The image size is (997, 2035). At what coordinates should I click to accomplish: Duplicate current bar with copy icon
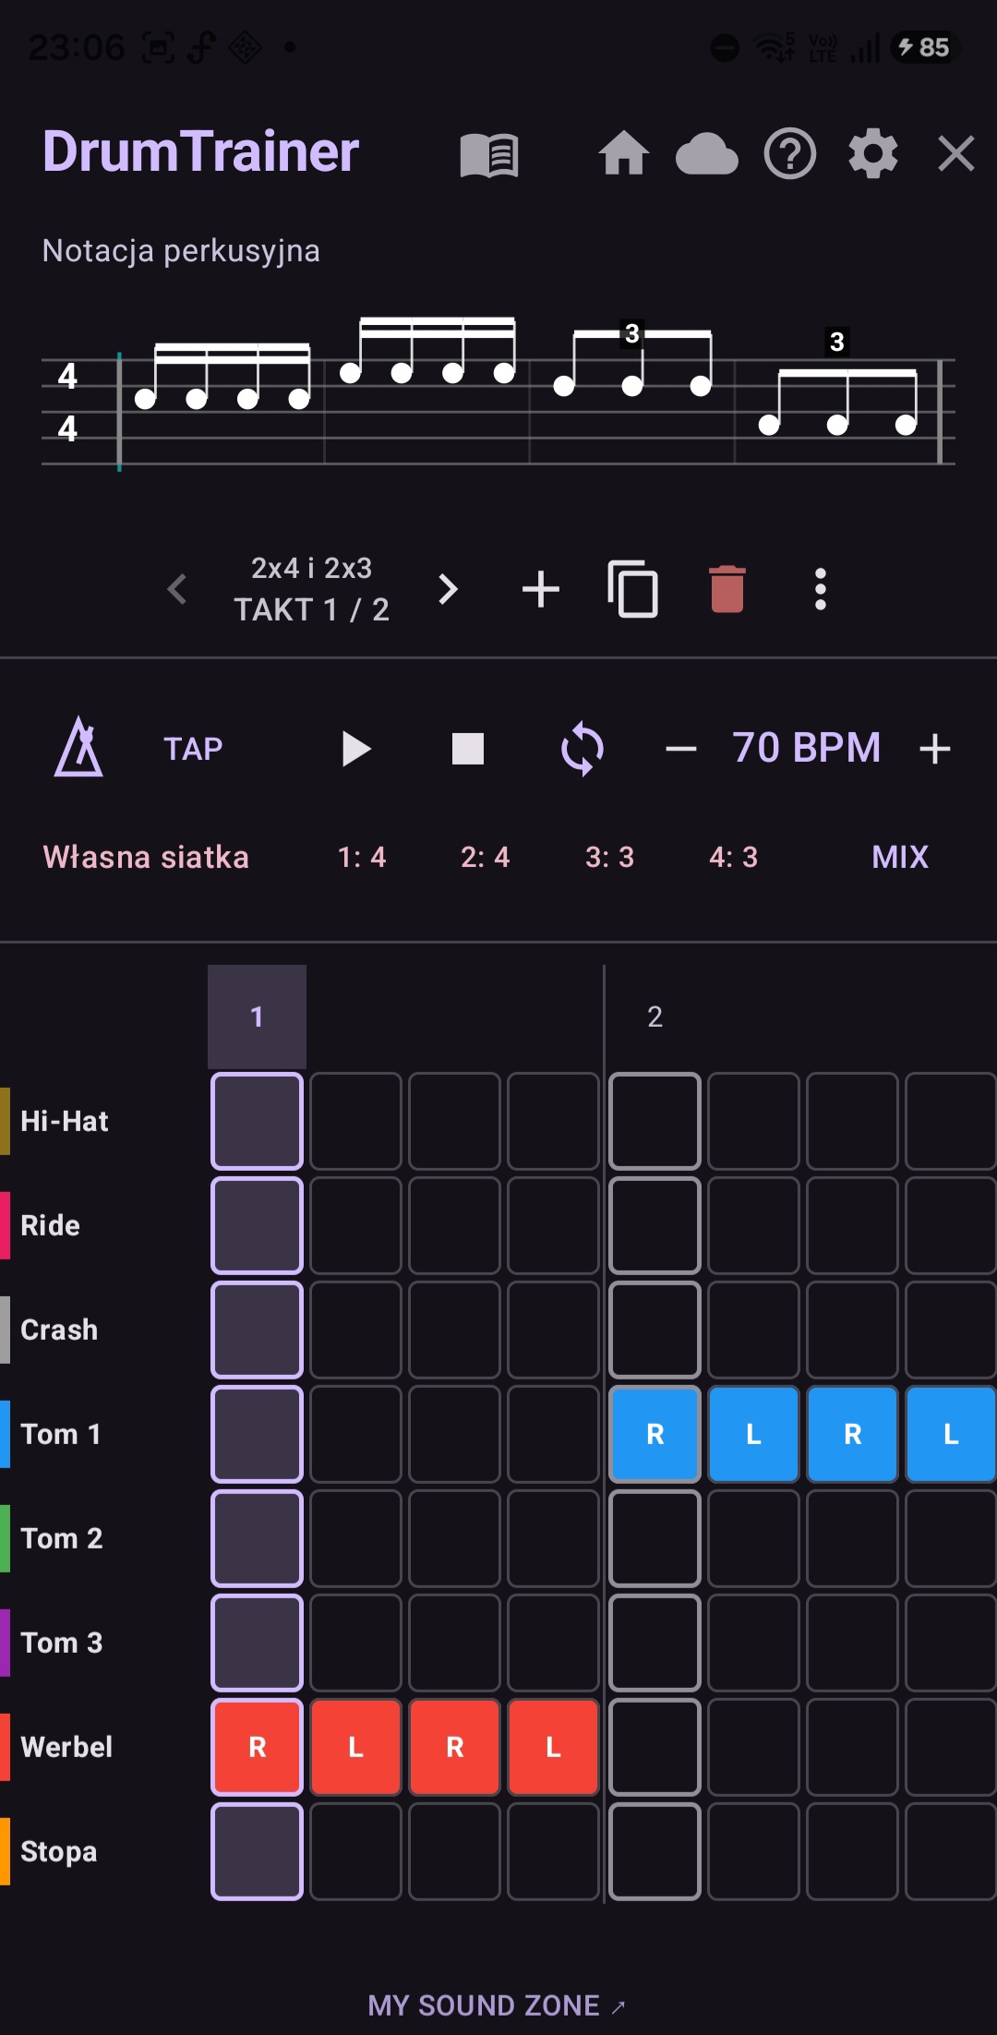[633, 589]
